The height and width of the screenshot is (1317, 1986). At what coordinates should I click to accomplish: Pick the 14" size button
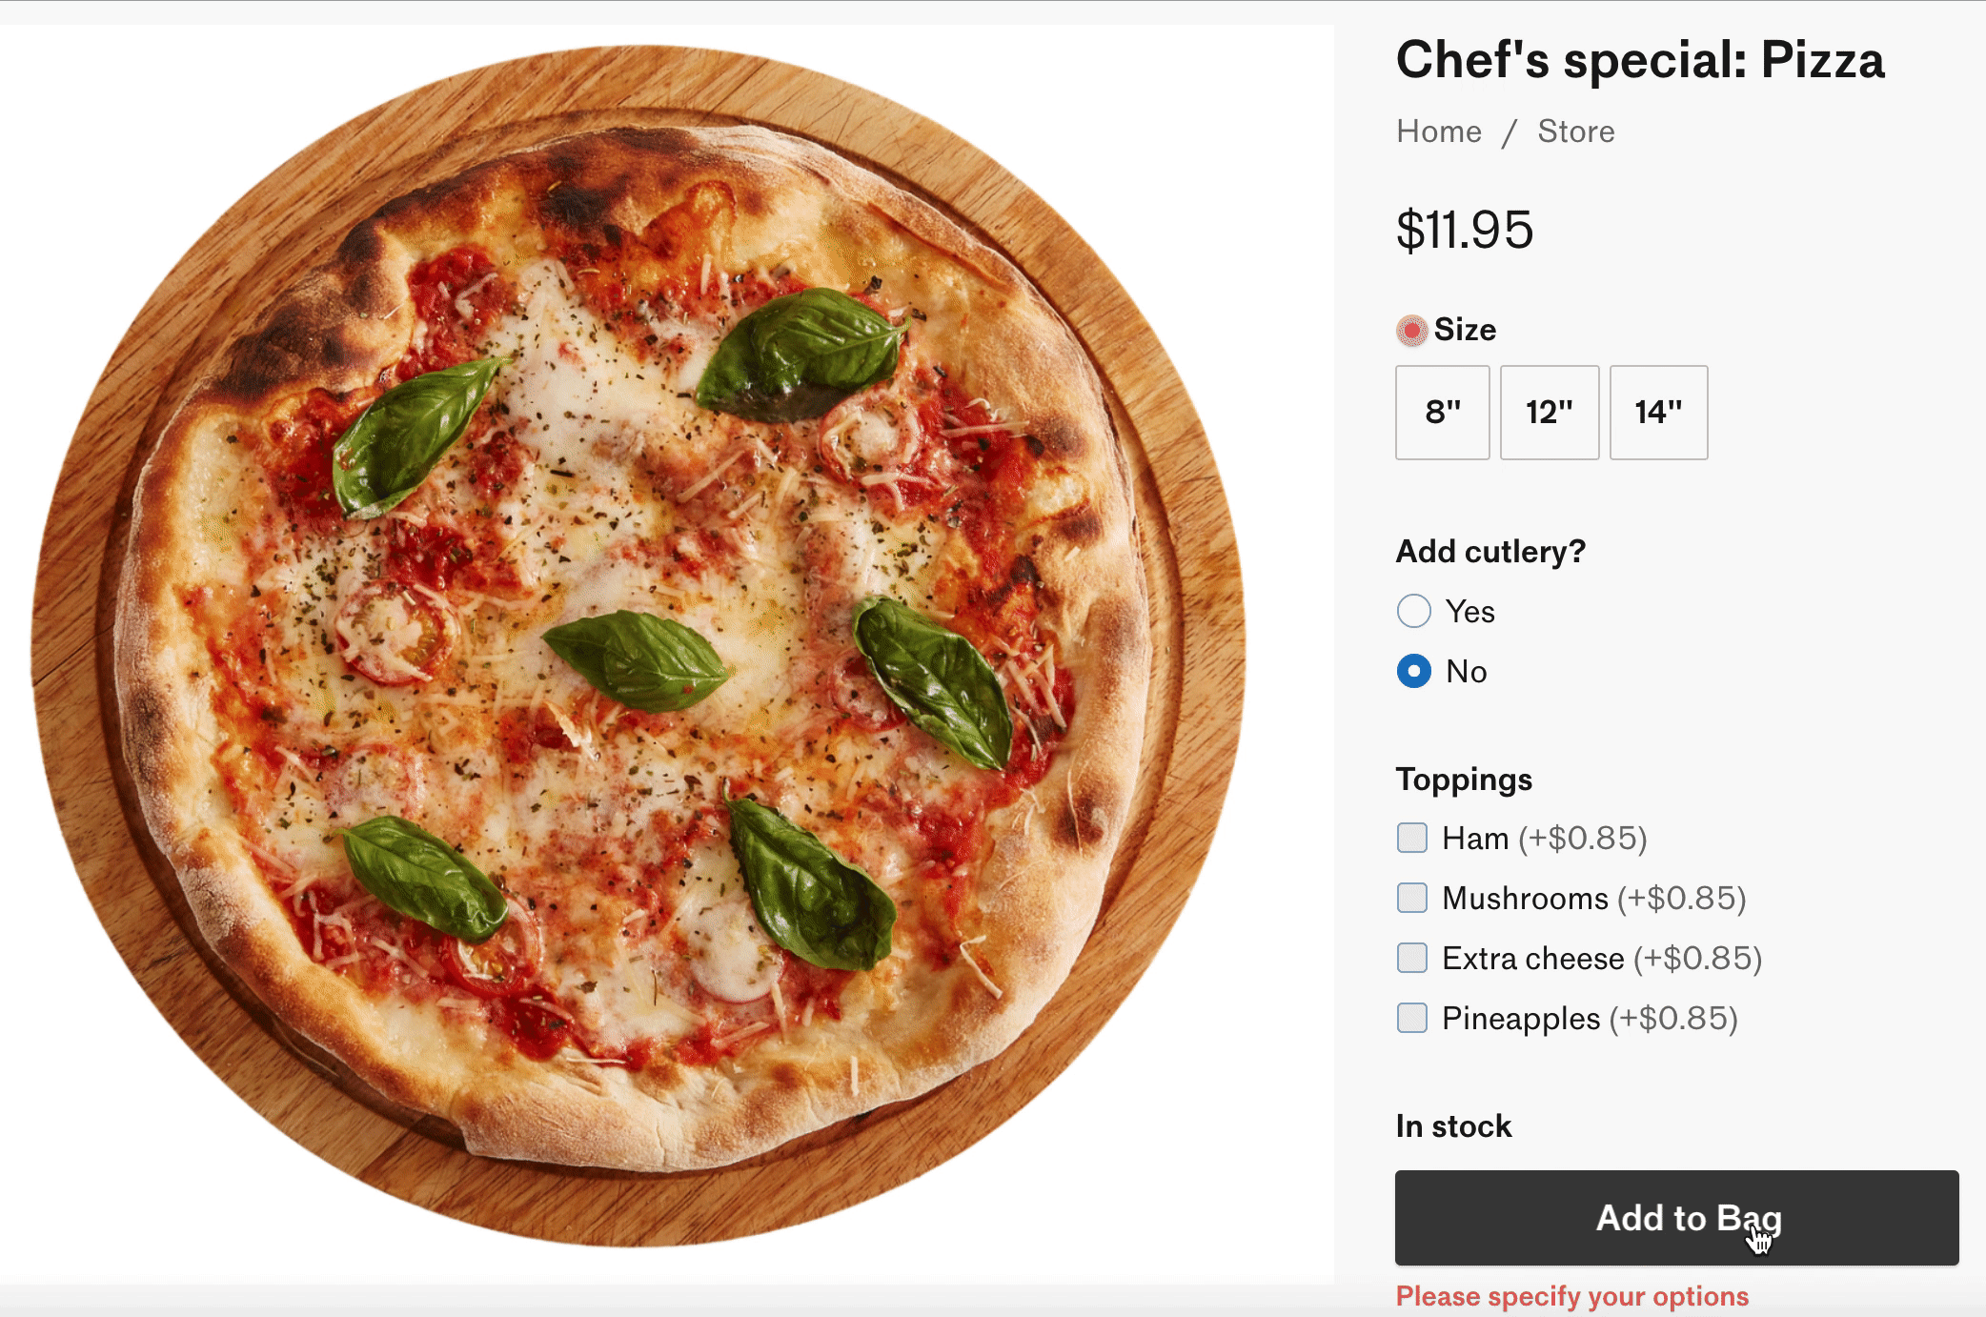tap(1658, 413)
